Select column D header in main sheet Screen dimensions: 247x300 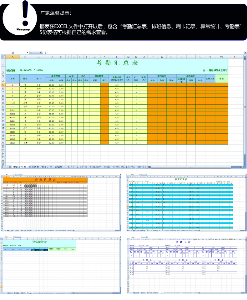click(x=51, y=57)
